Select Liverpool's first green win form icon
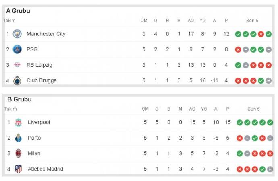 (x=239, y=123)
